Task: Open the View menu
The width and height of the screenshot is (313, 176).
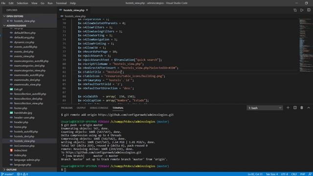Action: [34, 3]
